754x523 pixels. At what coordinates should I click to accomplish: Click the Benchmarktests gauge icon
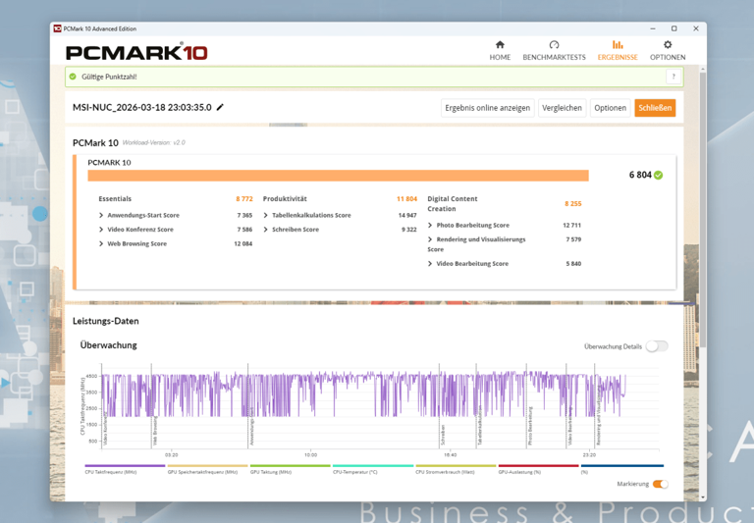tap(554, 45)
